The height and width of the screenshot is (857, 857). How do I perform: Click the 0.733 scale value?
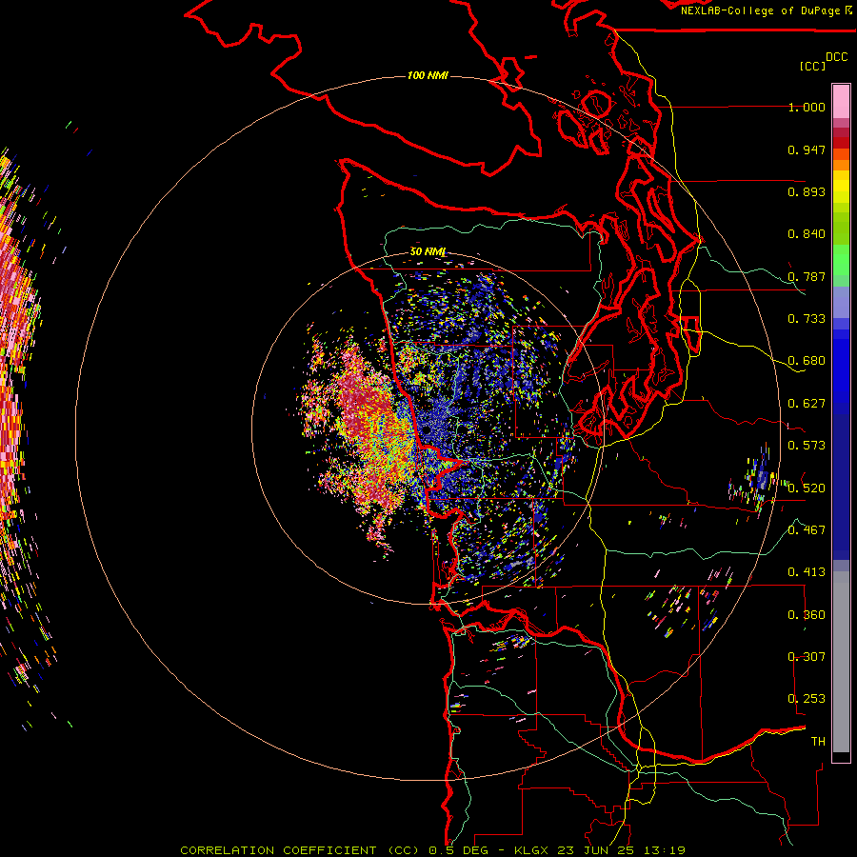click(807, 319)
